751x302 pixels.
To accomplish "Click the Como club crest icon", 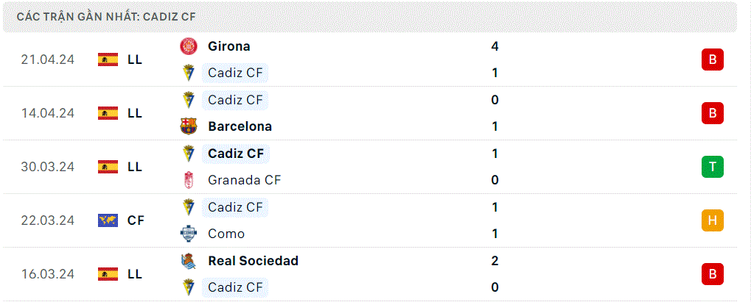I will point(188,234).
